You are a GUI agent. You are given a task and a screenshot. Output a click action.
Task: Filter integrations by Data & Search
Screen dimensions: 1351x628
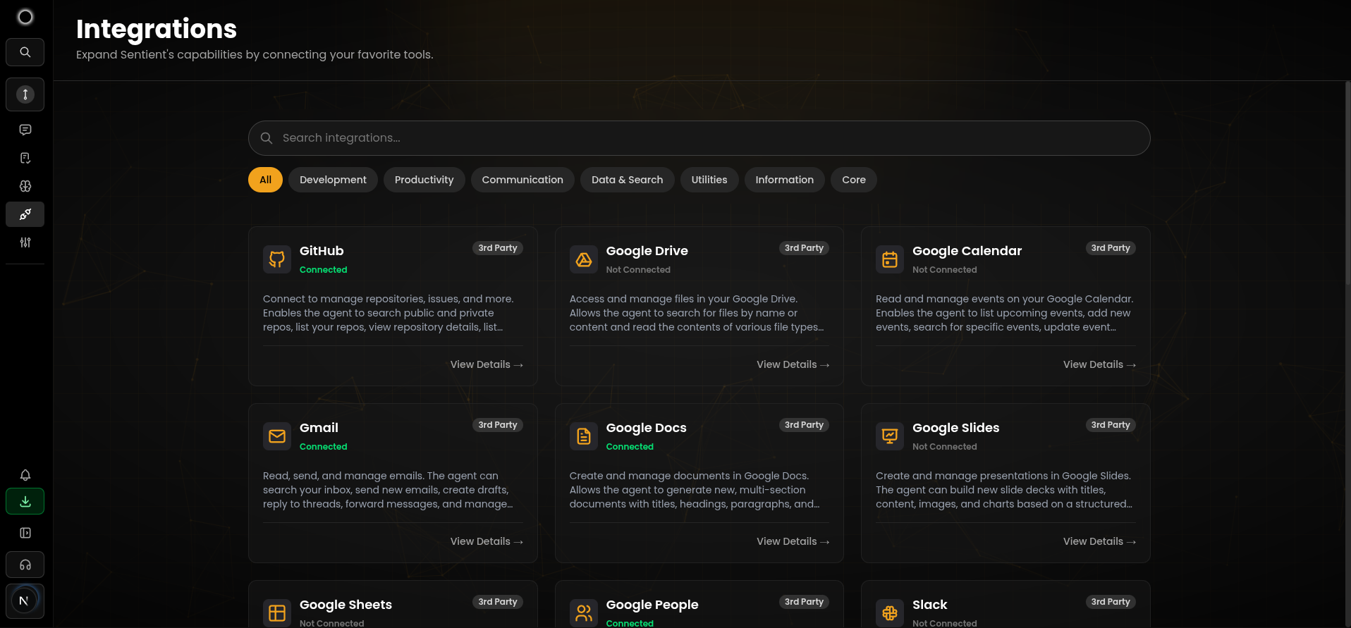click(x=627, y=180)
